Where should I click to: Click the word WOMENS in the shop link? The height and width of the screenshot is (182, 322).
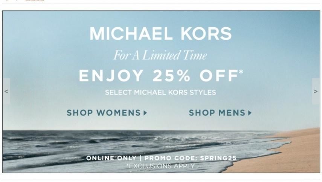click(119, 113)
